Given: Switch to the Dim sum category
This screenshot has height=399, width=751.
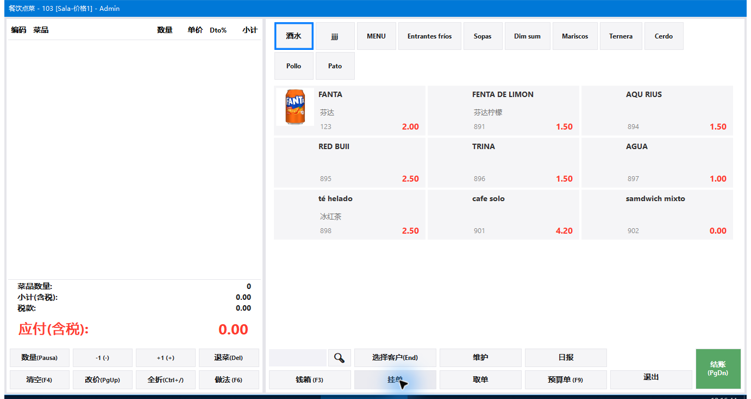Looking at the screenshot, I should point(528,36).
